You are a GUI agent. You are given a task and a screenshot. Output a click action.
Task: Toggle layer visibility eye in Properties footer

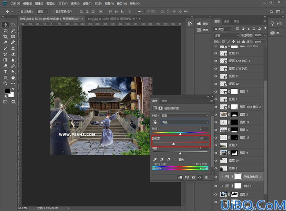[x=200, y=177]
